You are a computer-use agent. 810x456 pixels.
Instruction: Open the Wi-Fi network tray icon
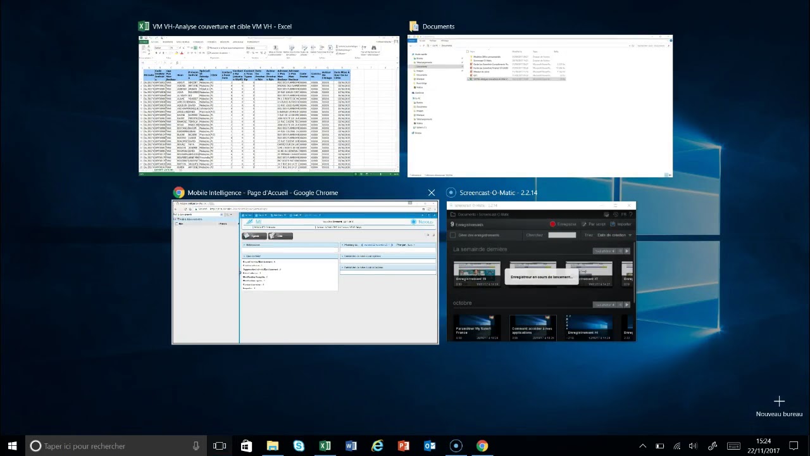coord(676,446)
